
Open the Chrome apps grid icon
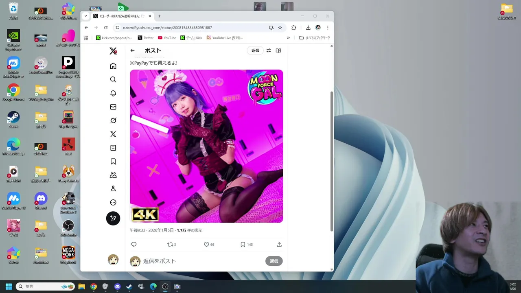coord(86,38)
